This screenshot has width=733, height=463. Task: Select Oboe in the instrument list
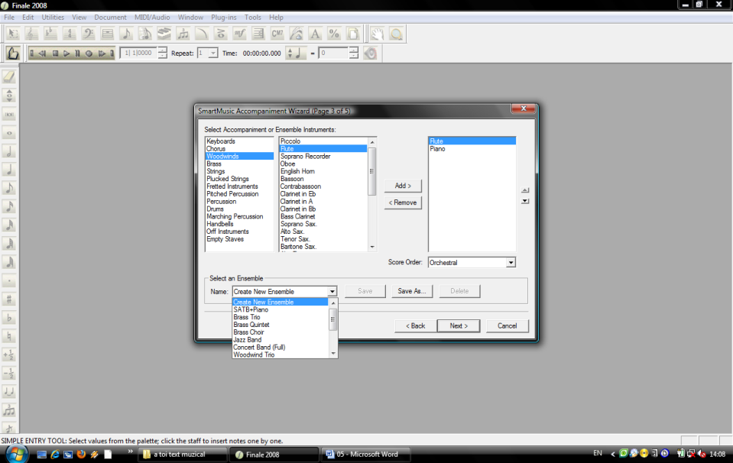pyautogui.click(x=323, y=164)
